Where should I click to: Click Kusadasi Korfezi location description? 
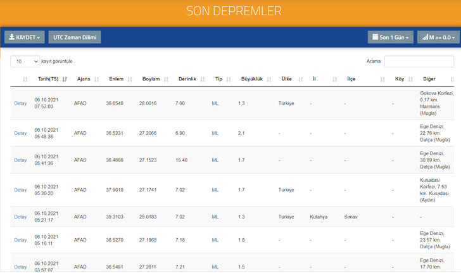pyautogui.click(x=434, y=190)
